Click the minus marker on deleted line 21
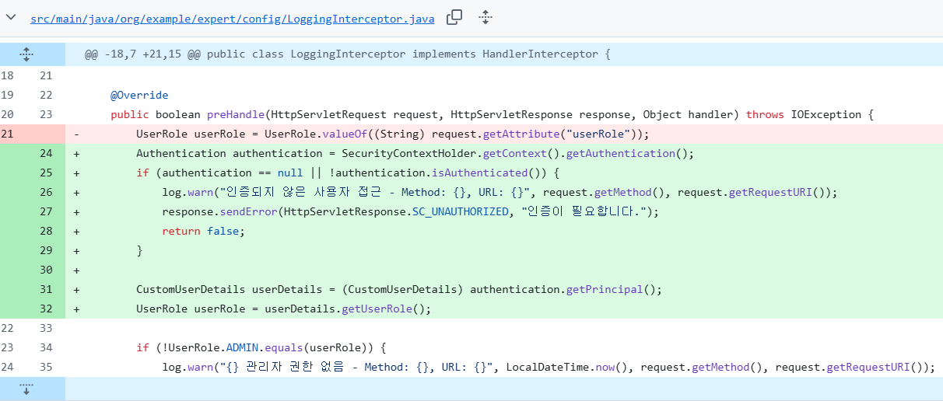Viewport: 943px width, 401px height. (75, 134)
